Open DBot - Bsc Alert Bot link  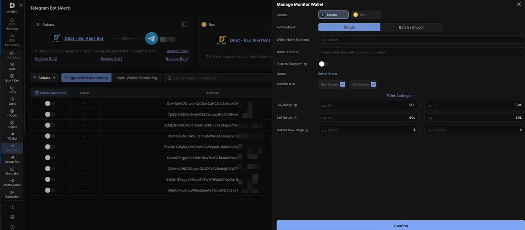pyautogui.click(x=250, y=40)
